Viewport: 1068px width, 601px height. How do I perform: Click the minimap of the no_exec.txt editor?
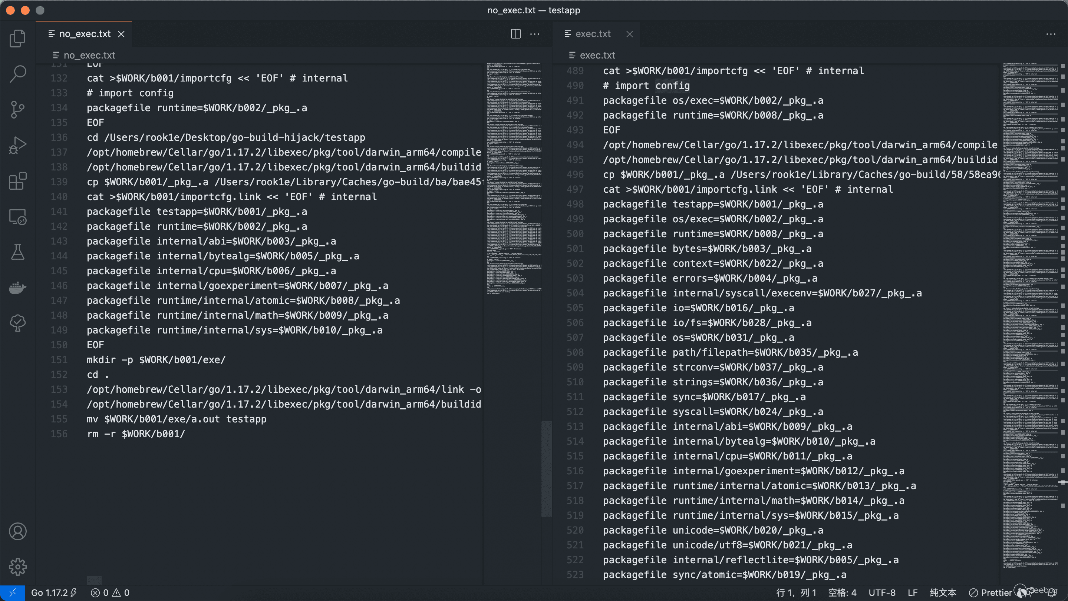(514, 178)
